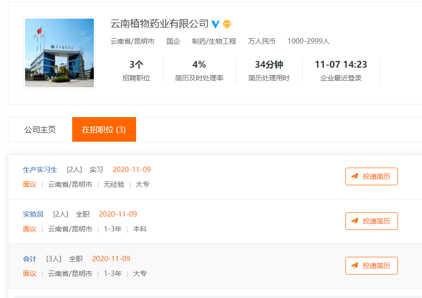This screenshot has height=298, width=422.
Task: Click the 大专 education requirement for 生产实习生
Action: [142, 184]
